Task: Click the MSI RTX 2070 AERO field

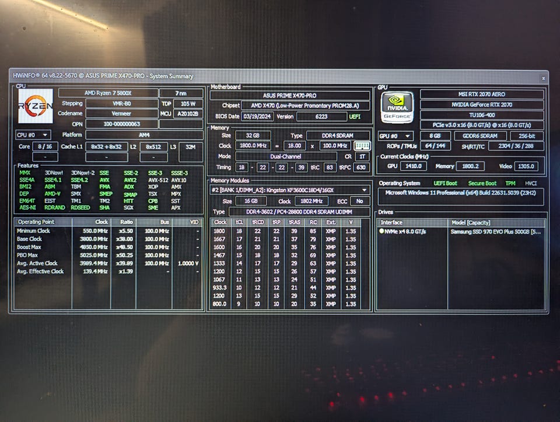Action: [482, 95]
